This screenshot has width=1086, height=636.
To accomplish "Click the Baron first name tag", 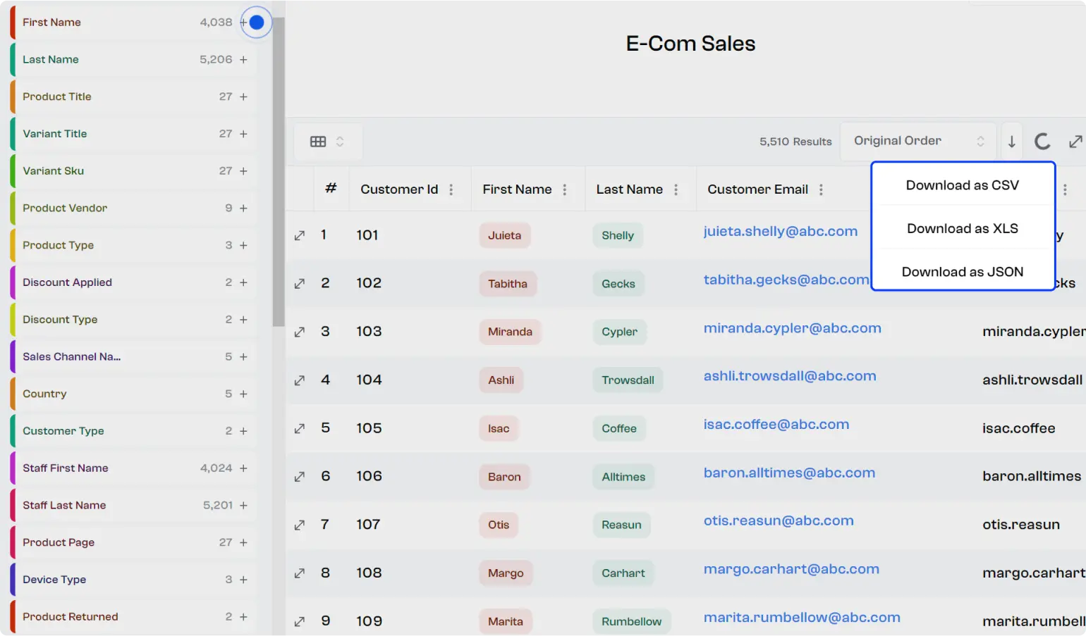I will [504, 477].
